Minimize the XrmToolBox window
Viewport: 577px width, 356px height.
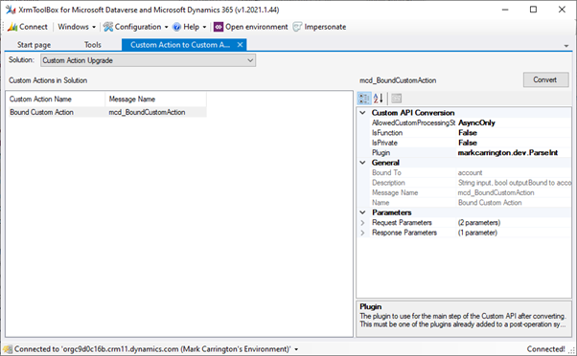click(x=505, y=10)
